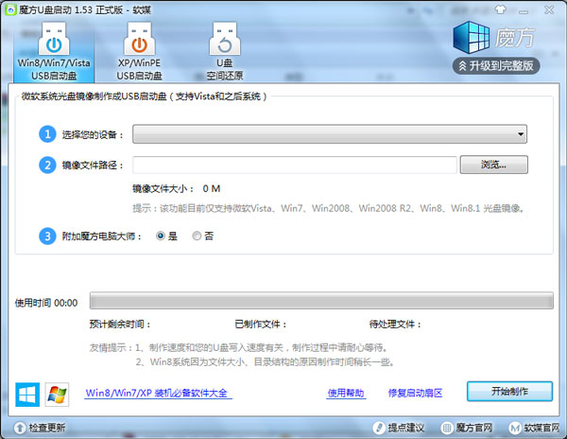Click the 修复启动扇区 link
The width and height of the screenshot is (567, 439).
[x=415, y=393]
